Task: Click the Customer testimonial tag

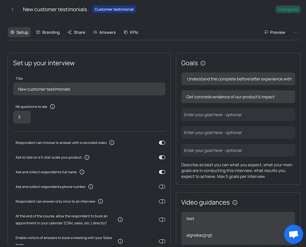Action: tap(114, 9)
